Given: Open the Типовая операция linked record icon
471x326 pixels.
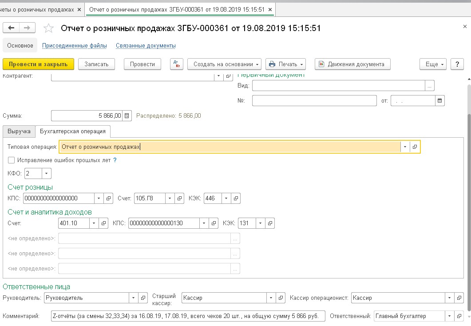Looking at the screenshot, I should (x=415, y=147).
